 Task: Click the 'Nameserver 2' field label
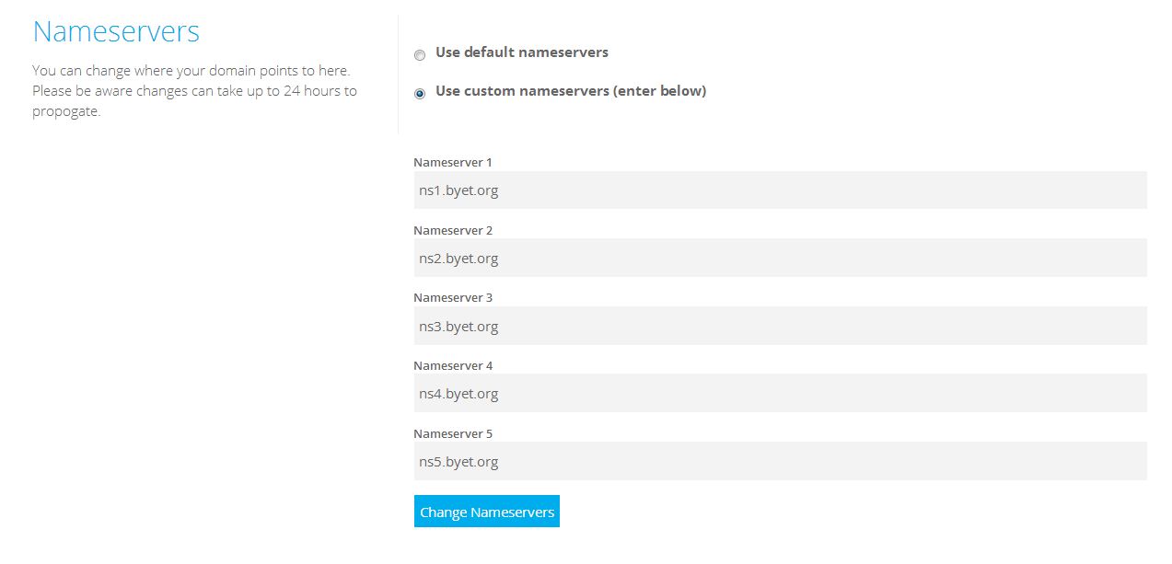(x=453, y=230)
